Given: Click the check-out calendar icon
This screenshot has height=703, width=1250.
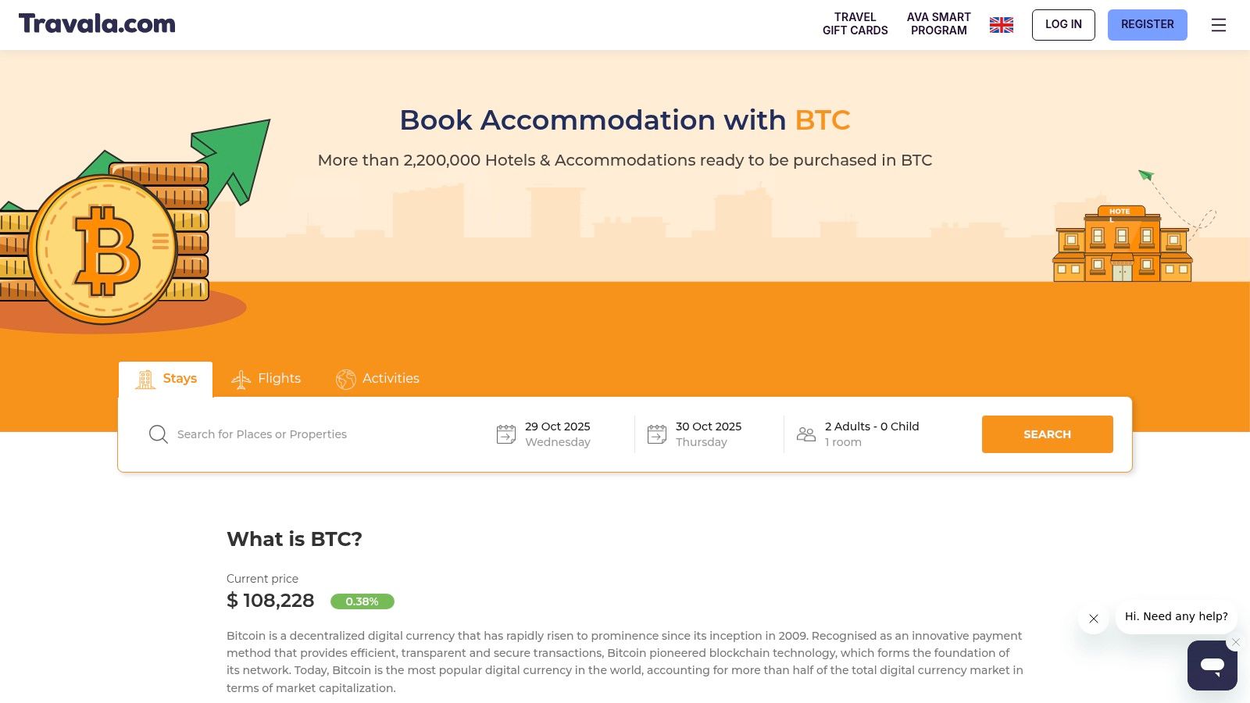Looking at the screenshot, I should (x=657, y=434).
